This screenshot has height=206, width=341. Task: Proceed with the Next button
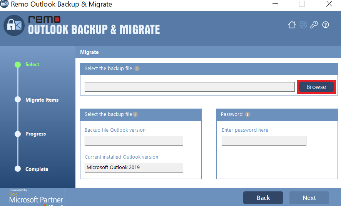(309, 198)
